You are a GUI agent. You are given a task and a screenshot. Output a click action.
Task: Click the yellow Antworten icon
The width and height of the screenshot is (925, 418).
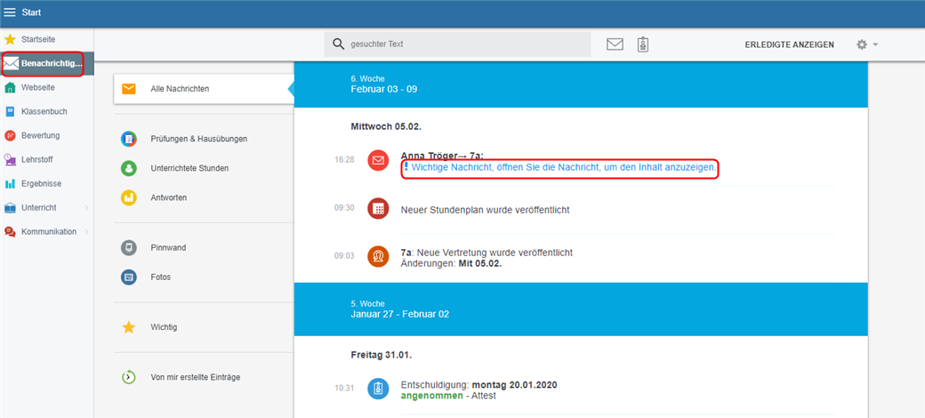(x=129, y=198)
